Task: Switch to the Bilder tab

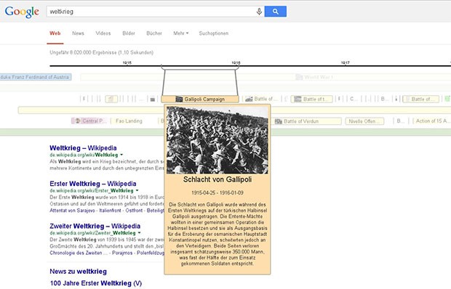Action: [x=129, y=33]
